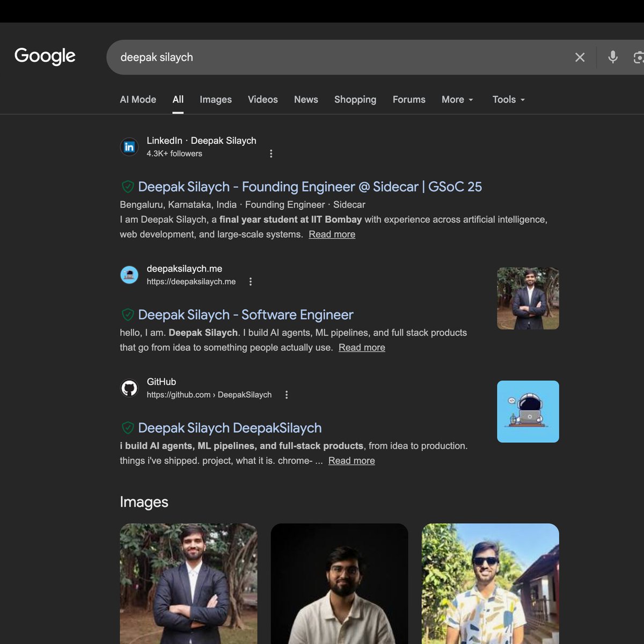Open three-dot menu for GitHub result

[x=287, y=394]
